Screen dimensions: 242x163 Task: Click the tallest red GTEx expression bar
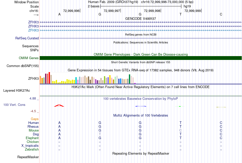tap(49, 78)
